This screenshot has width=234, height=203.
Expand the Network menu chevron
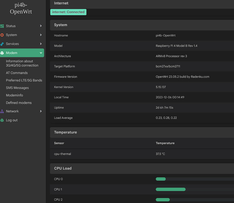click(41, 111)
